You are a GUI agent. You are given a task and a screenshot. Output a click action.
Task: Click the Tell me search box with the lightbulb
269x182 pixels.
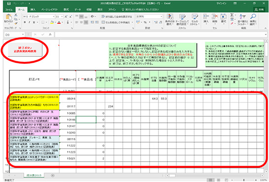click(140, 9)
